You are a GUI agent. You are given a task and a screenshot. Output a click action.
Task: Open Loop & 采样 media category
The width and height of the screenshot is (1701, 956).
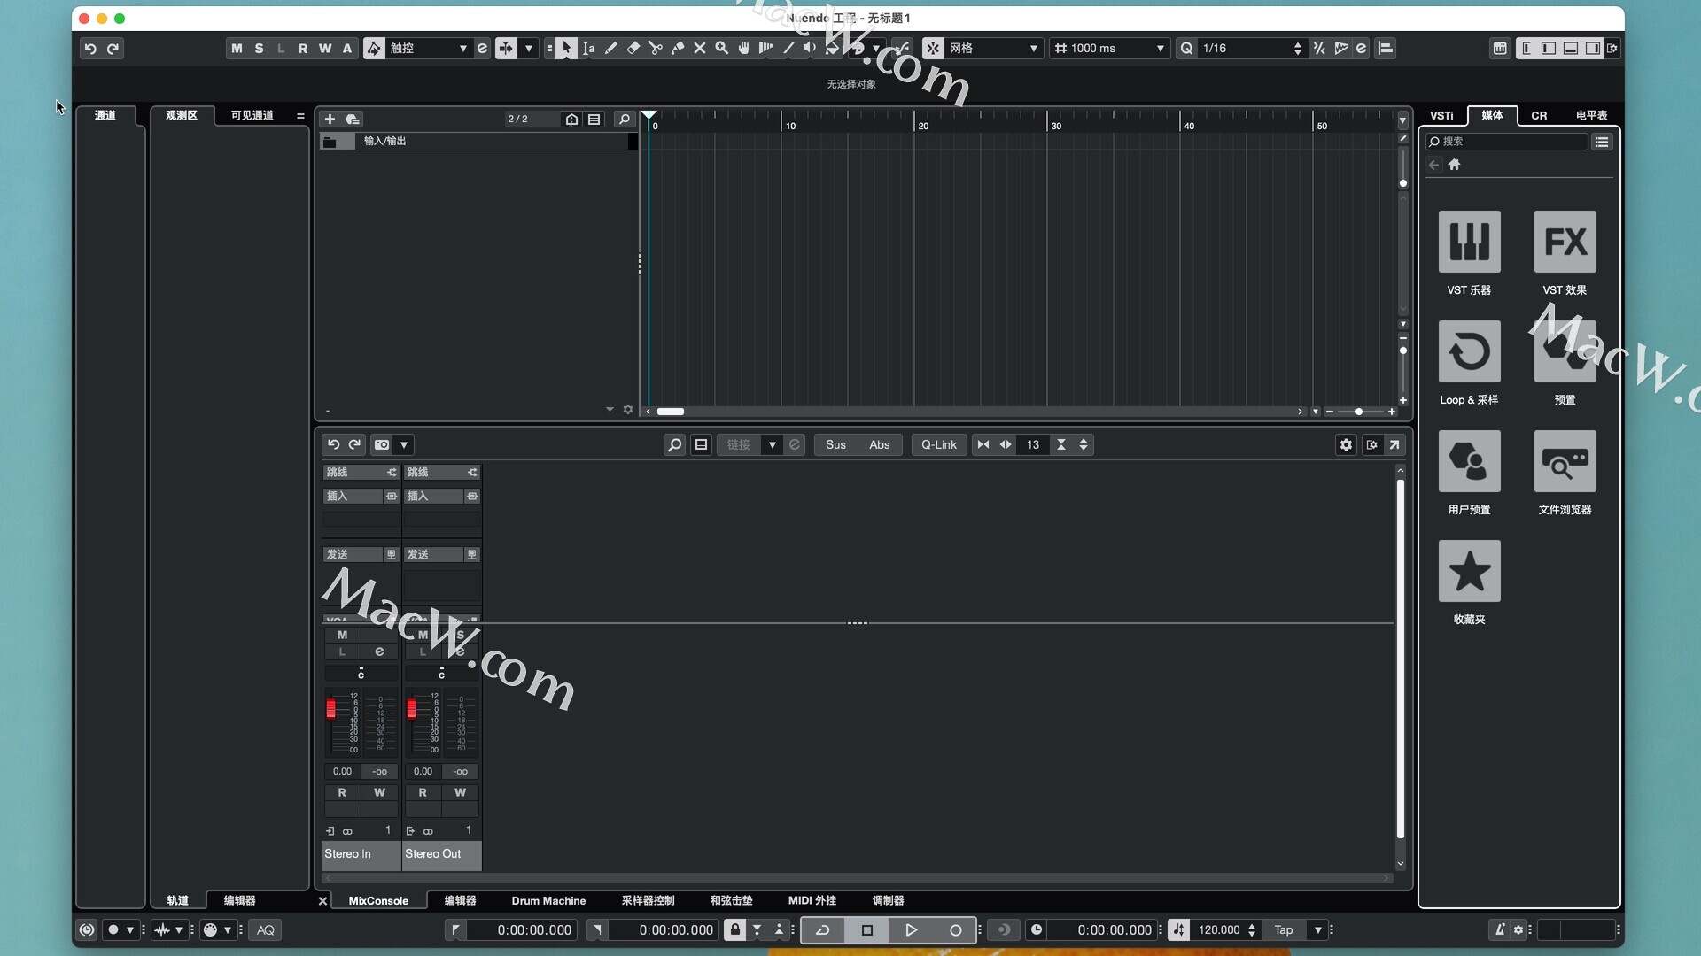point(1469,351)
